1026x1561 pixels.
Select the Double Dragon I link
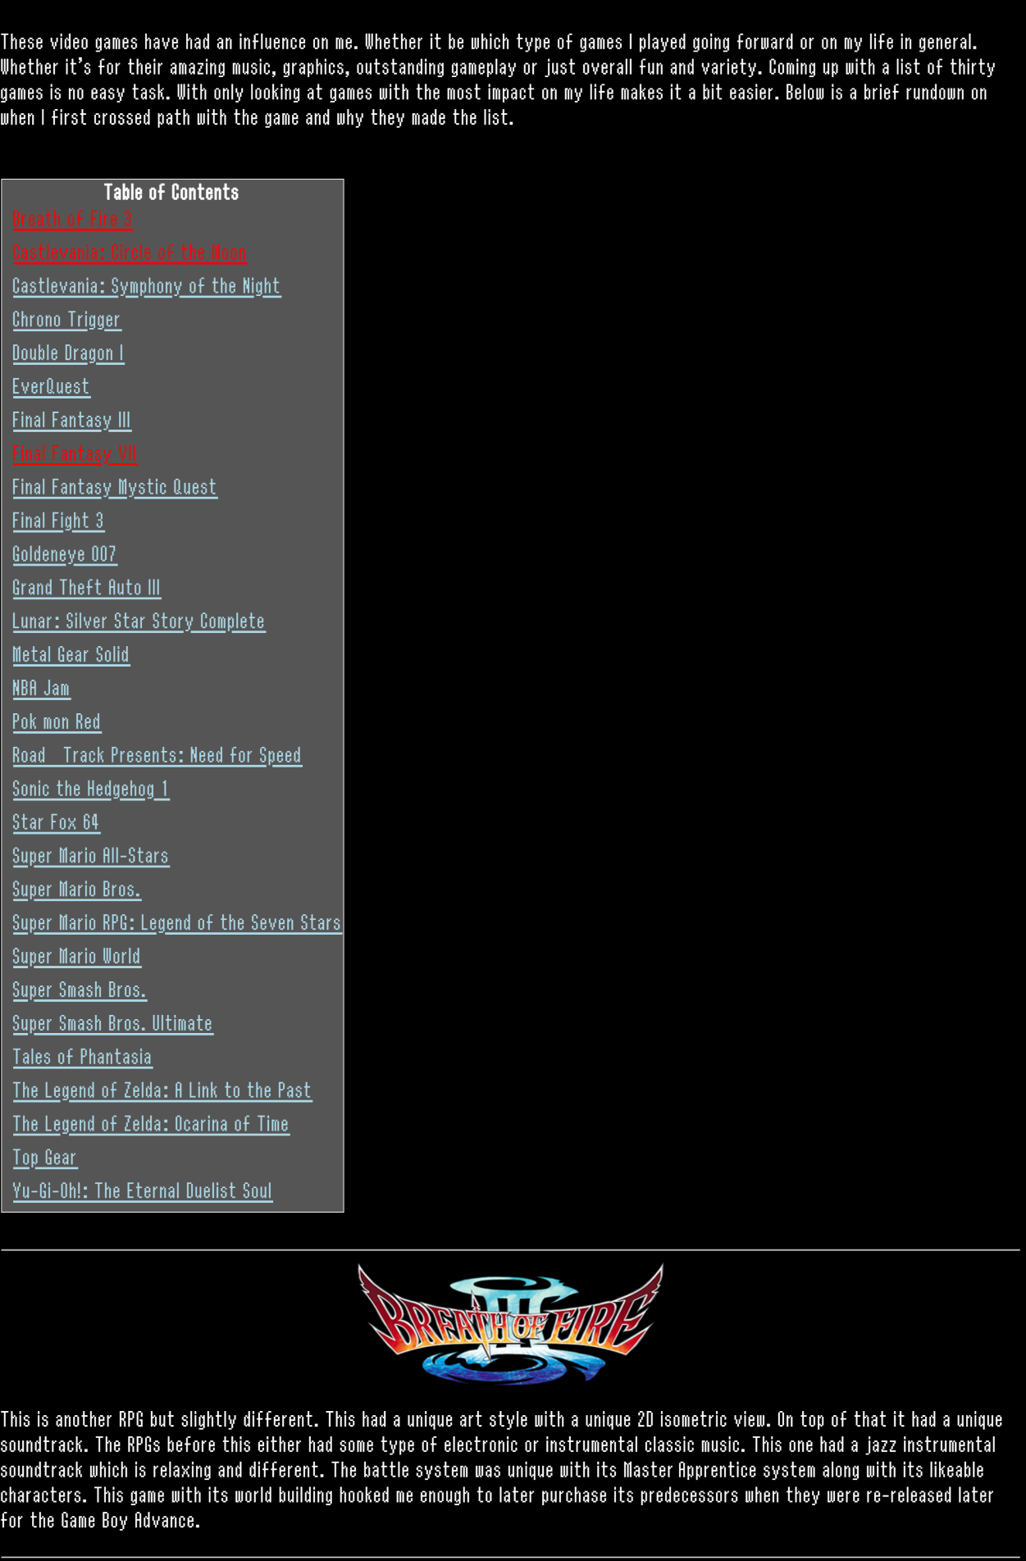point(68,354)
